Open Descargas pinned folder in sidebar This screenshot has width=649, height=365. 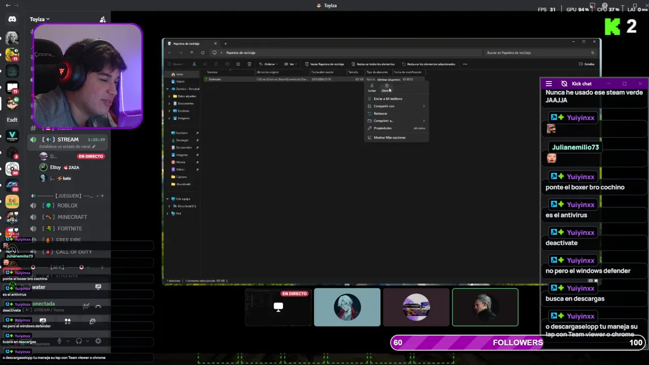(x=182, y=140)
